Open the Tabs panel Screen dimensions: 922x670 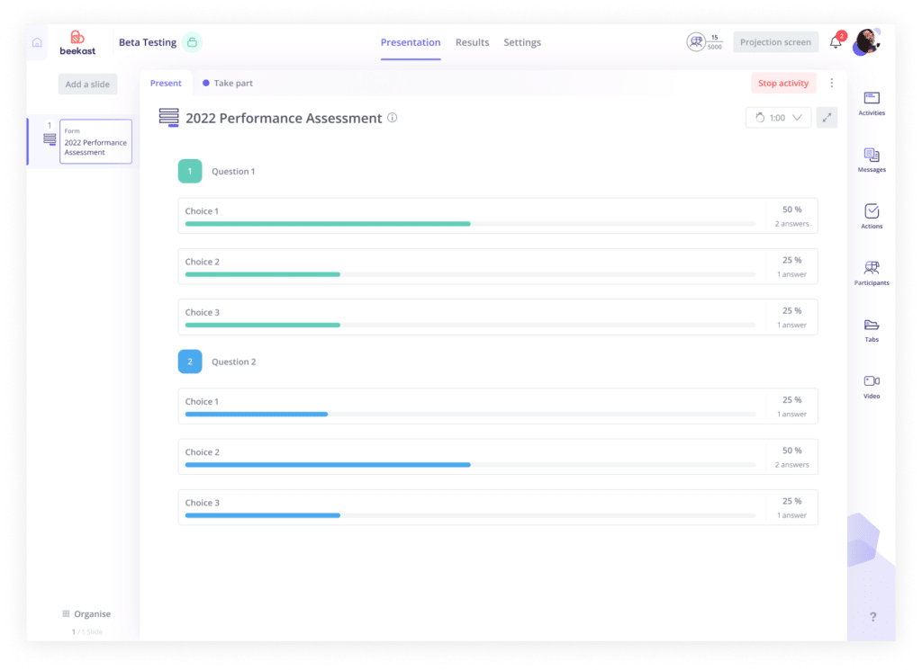pos(872,331)
